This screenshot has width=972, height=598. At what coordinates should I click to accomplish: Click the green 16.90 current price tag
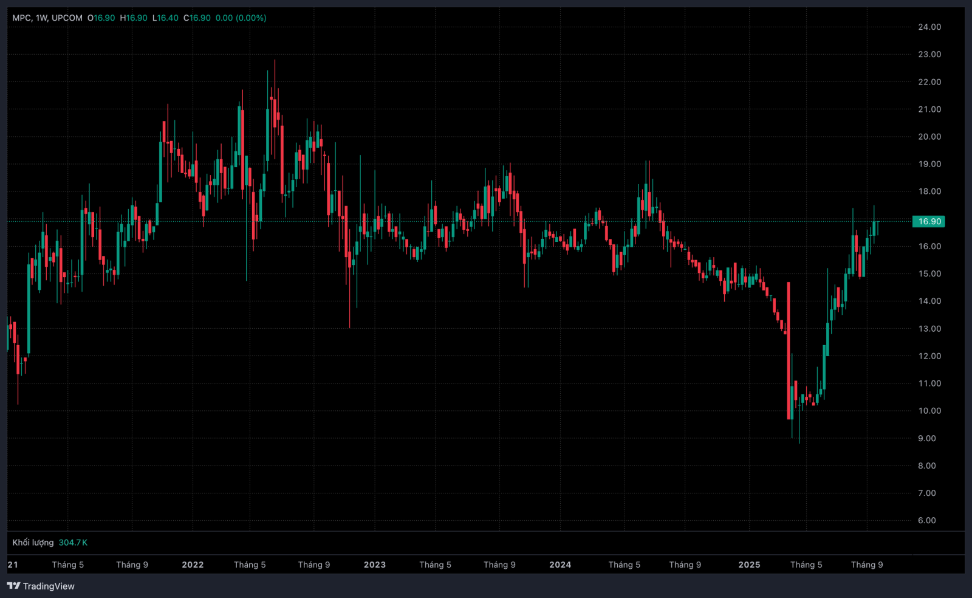pos(929,221)
